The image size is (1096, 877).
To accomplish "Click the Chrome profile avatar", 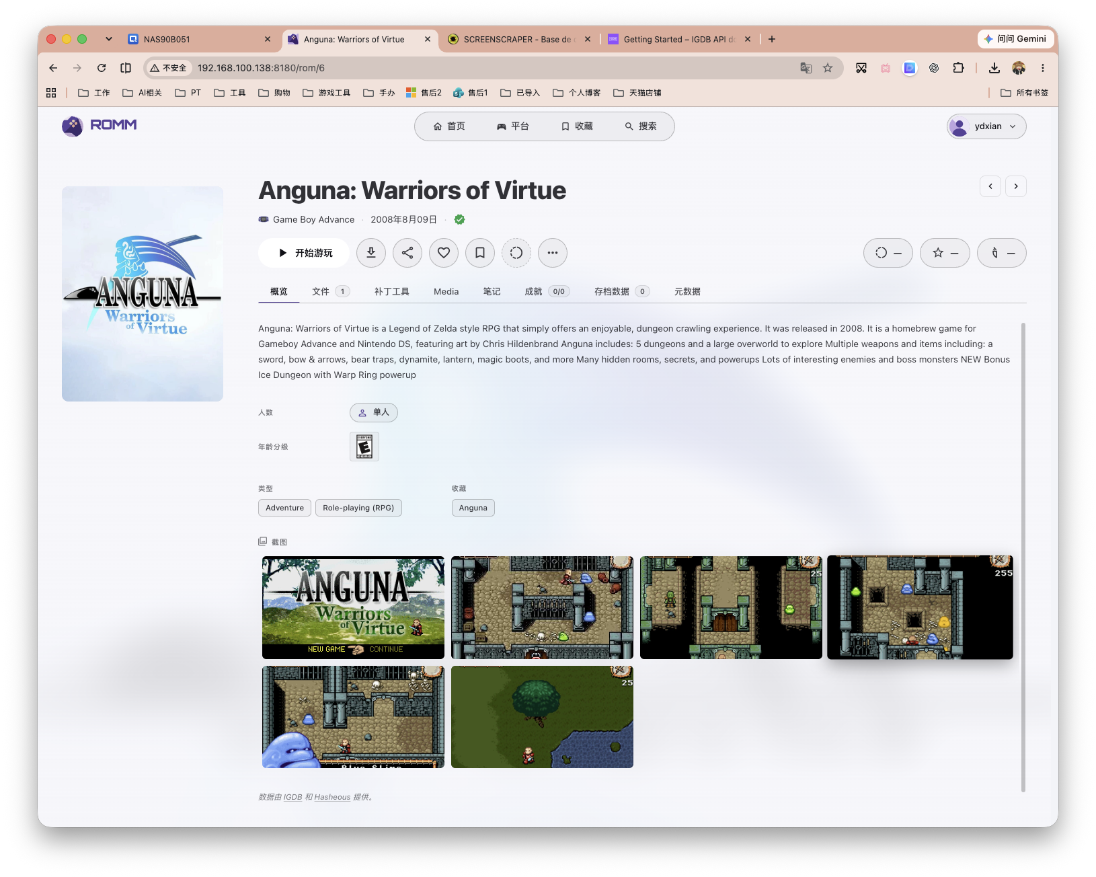I will click(1019, 68).
